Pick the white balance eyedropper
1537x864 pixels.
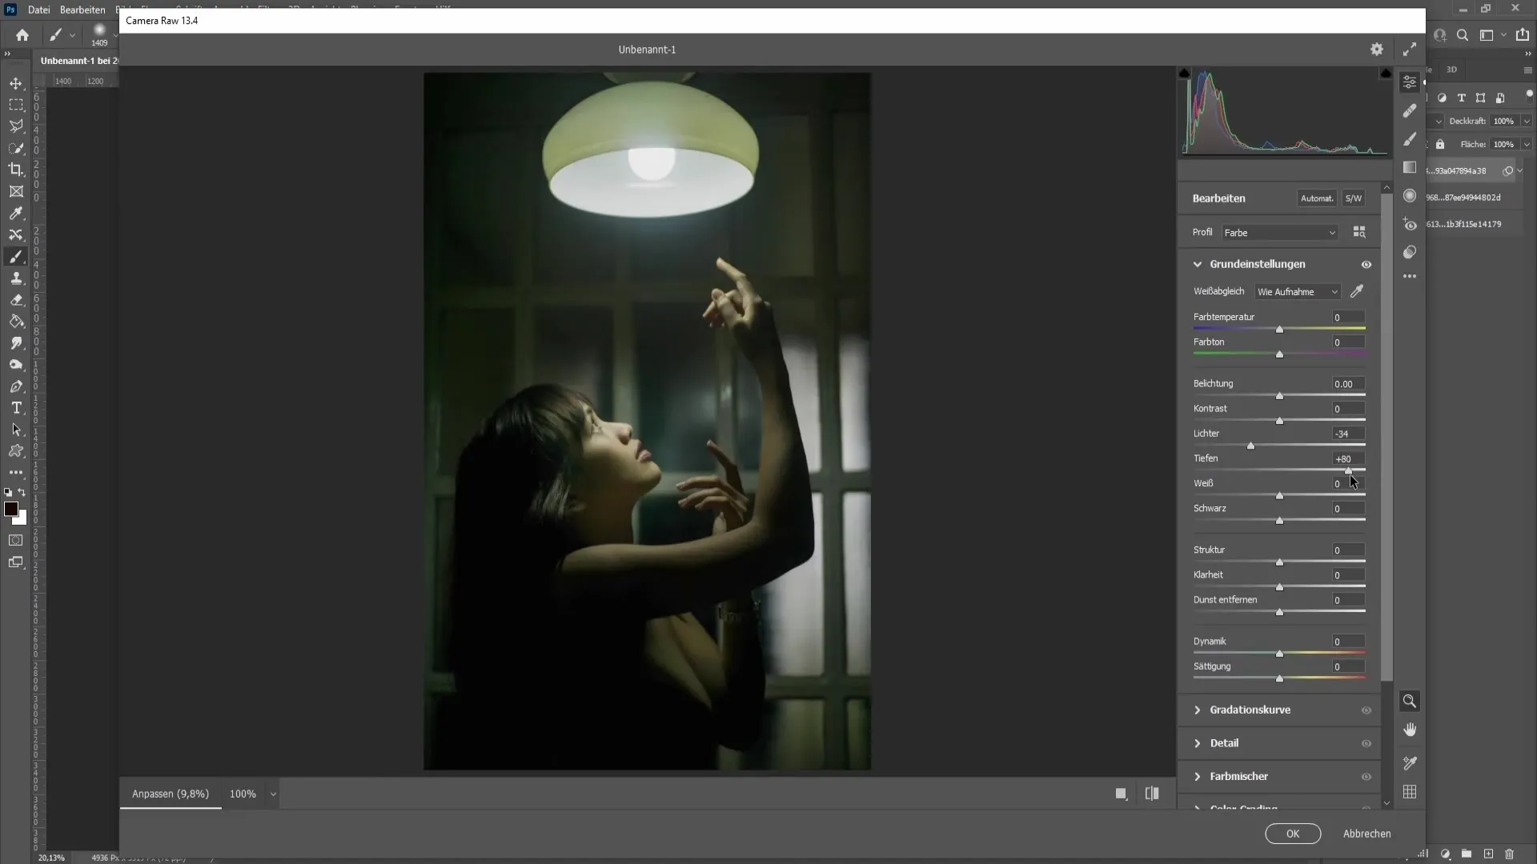(1357, 291)
